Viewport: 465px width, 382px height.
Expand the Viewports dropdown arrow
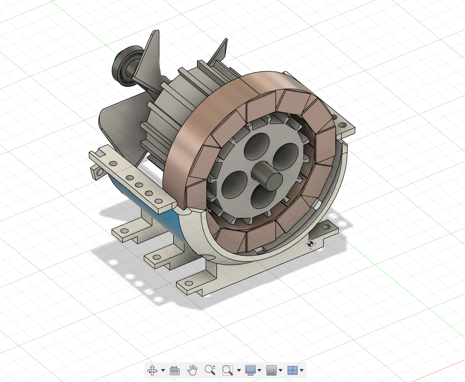pyautogui.click(x=302, y=370)
